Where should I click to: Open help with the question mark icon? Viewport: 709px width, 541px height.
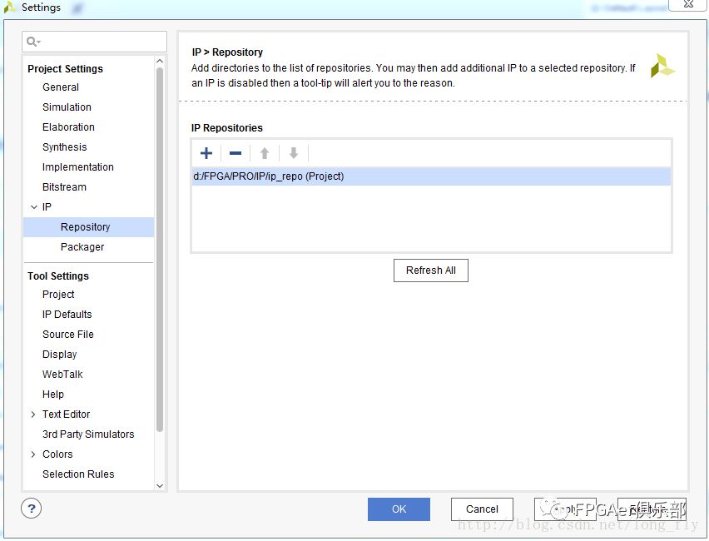coord(31,509)
